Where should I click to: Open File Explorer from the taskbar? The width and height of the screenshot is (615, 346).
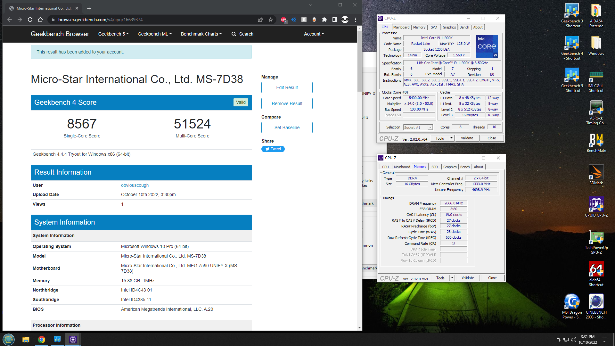click(26, 340)
